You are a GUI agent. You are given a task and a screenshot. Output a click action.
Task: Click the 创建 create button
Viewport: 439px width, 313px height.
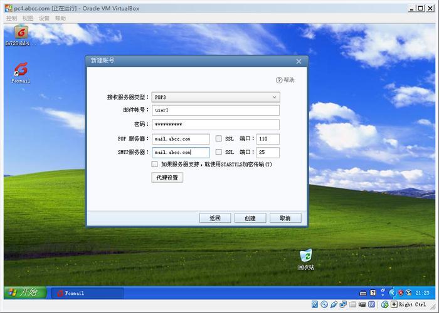(x=250, y=218)
